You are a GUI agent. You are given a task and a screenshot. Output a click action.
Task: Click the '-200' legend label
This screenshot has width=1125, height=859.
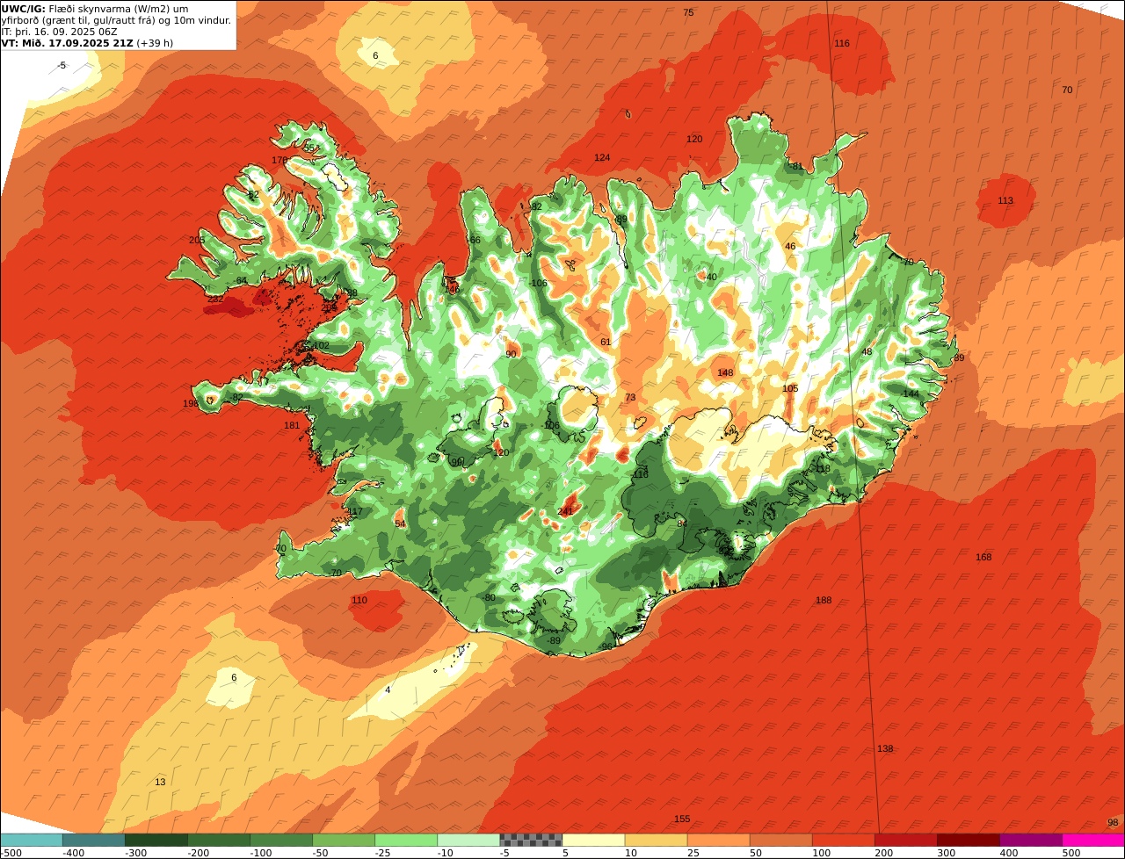click(199, 853)
